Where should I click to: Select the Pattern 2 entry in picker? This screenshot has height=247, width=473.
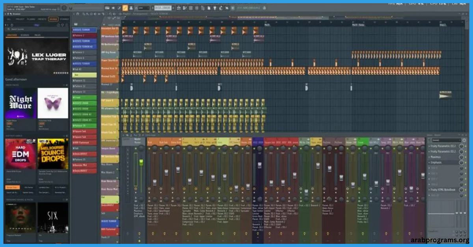tap(84, 35)
